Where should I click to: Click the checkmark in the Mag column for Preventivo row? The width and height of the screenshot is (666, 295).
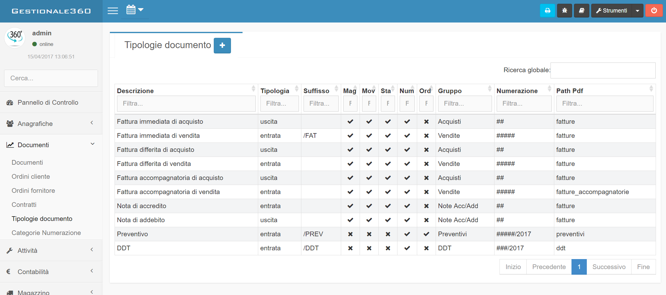click(350, 234)
